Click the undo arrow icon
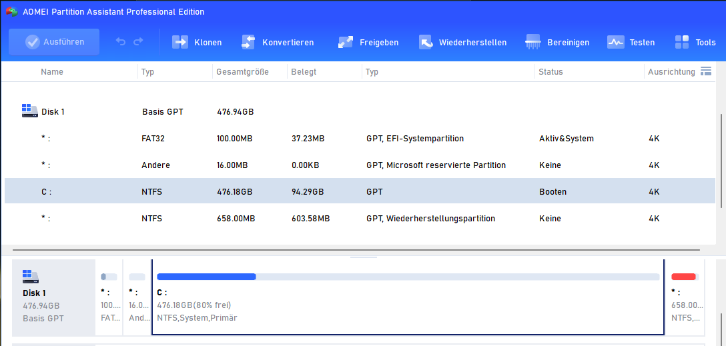This screenshot has height=346, width=726. click(120, 42)
